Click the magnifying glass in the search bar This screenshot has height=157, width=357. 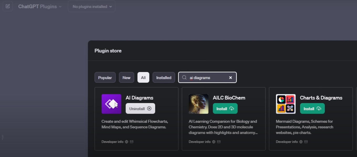pos(185,77)
